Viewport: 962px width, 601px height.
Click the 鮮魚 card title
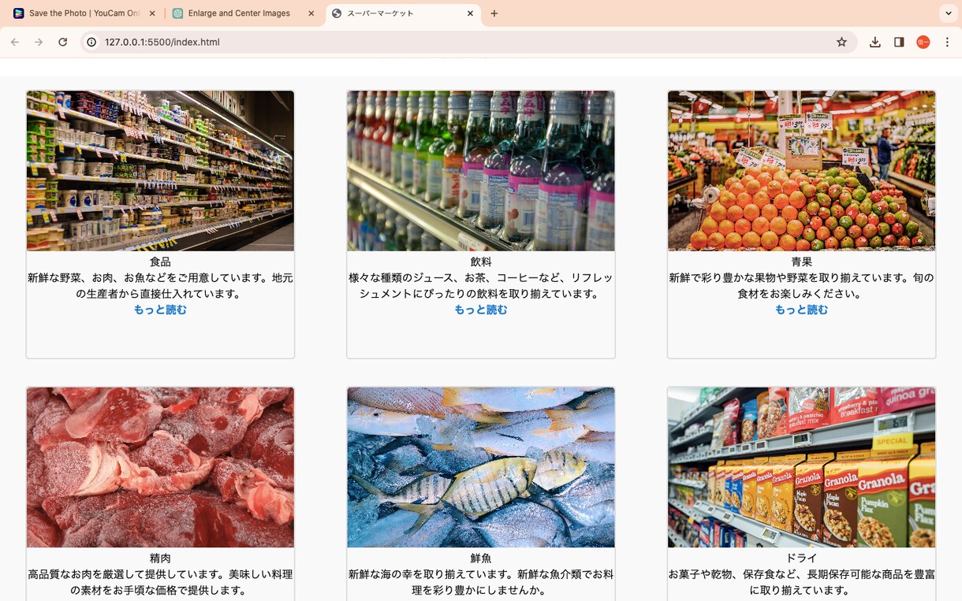pos(481,558)
